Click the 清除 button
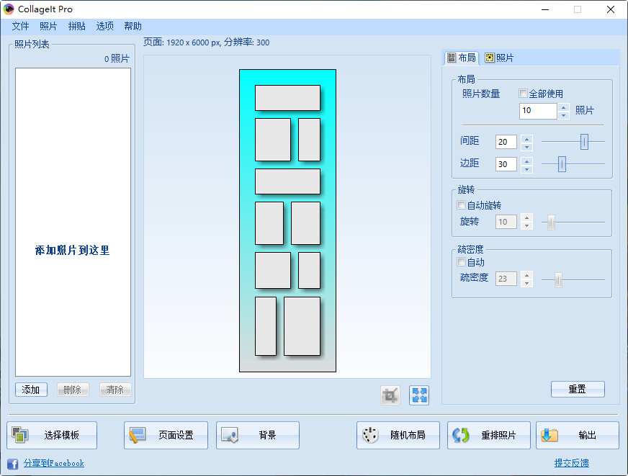Screen dimensions: 628x476 115,390
